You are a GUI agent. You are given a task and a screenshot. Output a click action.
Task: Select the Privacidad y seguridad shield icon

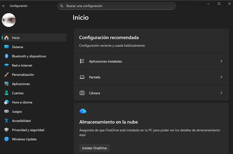(7, 130)
